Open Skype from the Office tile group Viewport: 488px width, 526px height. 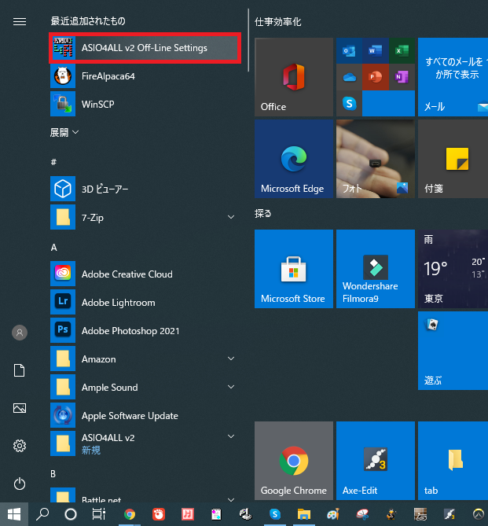click(x=349, y=104)
